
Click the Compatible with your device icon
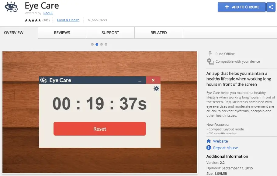tap(210, 61)
